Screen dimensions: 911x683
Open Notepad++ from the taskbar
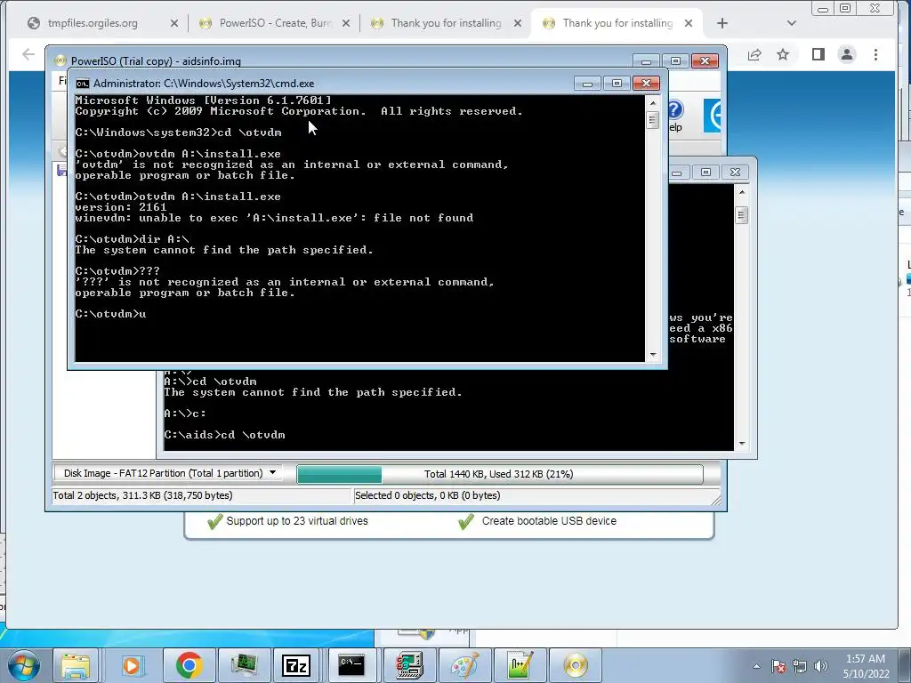tap(520, 665)
